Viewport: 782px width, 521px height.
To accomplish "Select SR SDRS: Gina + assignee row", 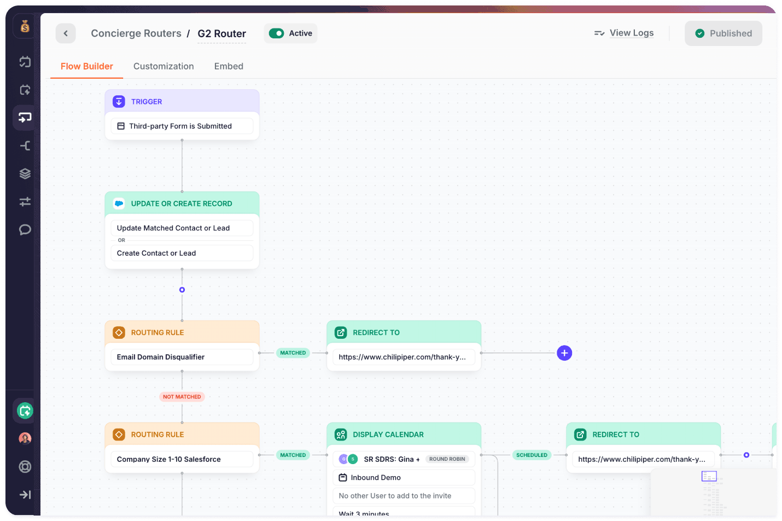I will [x=404, y=459].
